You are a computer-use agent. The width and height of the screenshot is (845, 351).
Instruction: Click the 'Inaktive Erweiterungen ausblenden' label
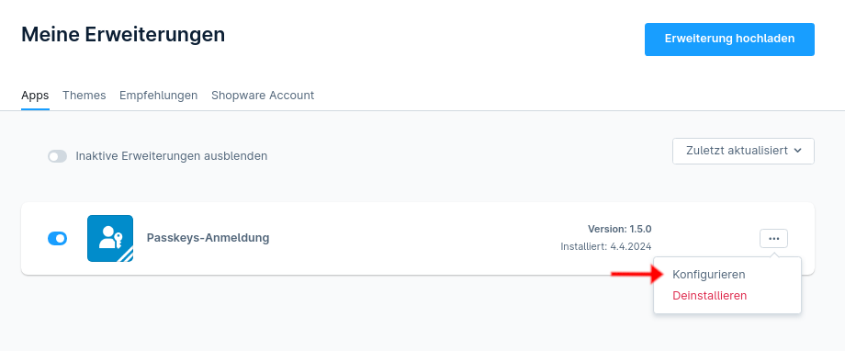(x=172, y=156)
